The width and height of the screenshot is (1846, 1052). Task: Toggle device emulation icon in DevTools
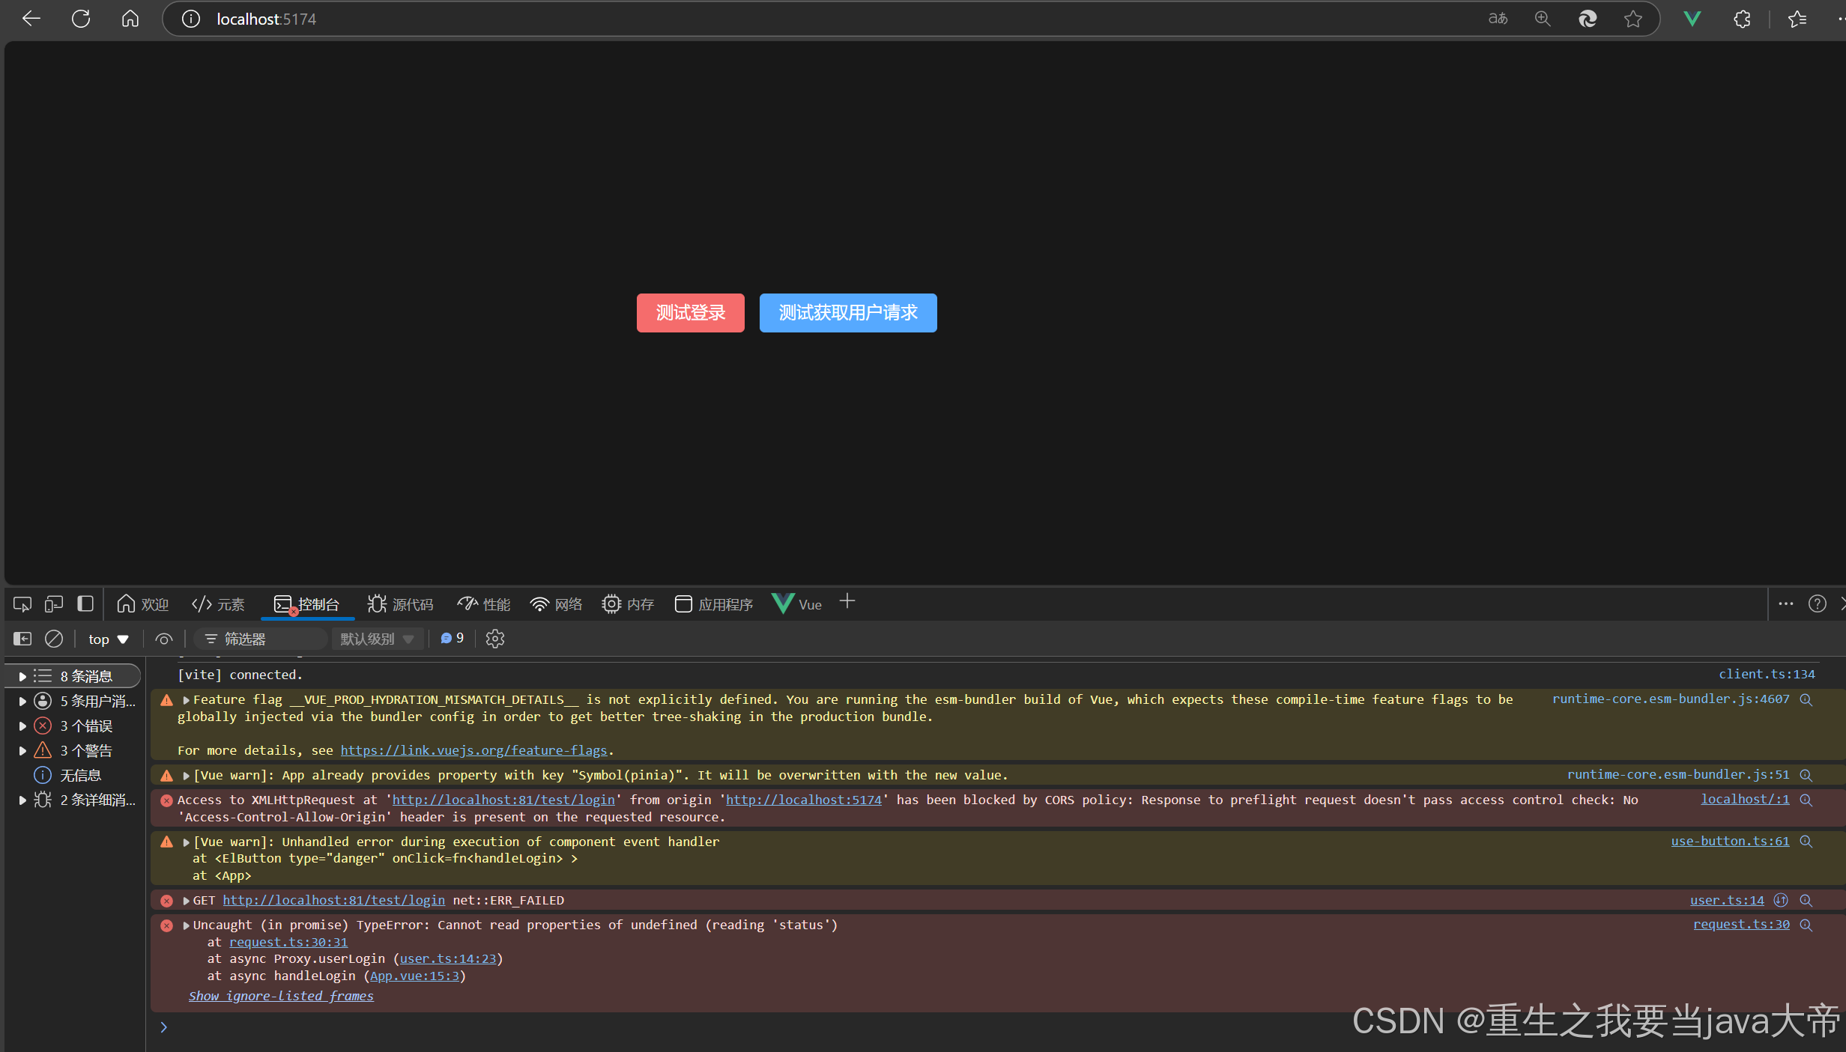coord(54,604)
